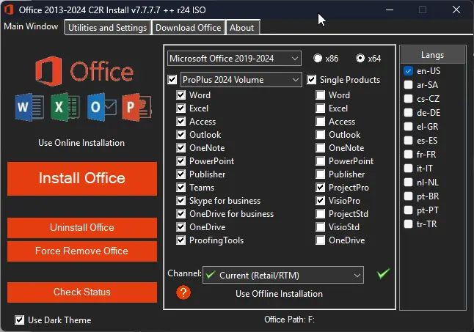Click the Langs header button
Viewport: 474px width, 332px height.
pyautogui.click(x=433, y=55)
